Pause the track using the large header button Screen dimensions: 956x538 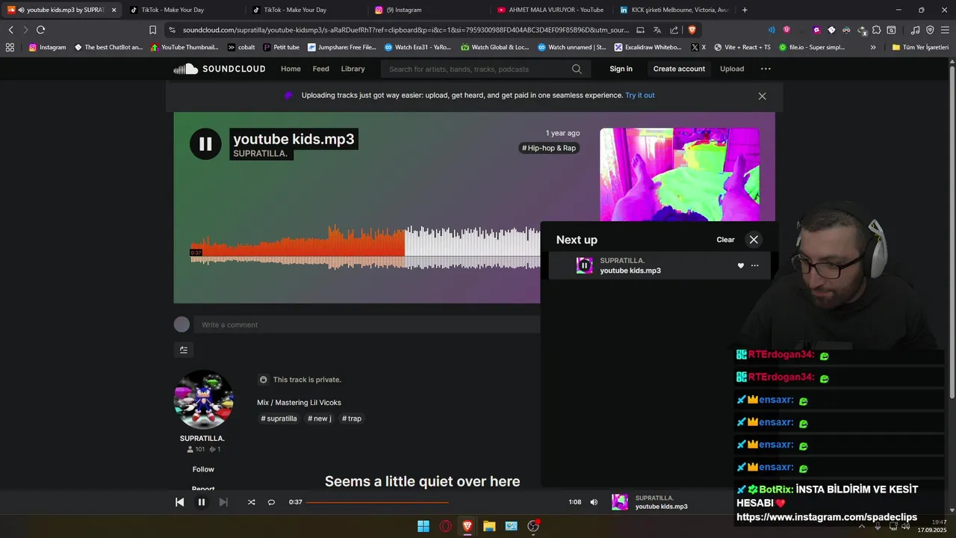coord(205,144)
